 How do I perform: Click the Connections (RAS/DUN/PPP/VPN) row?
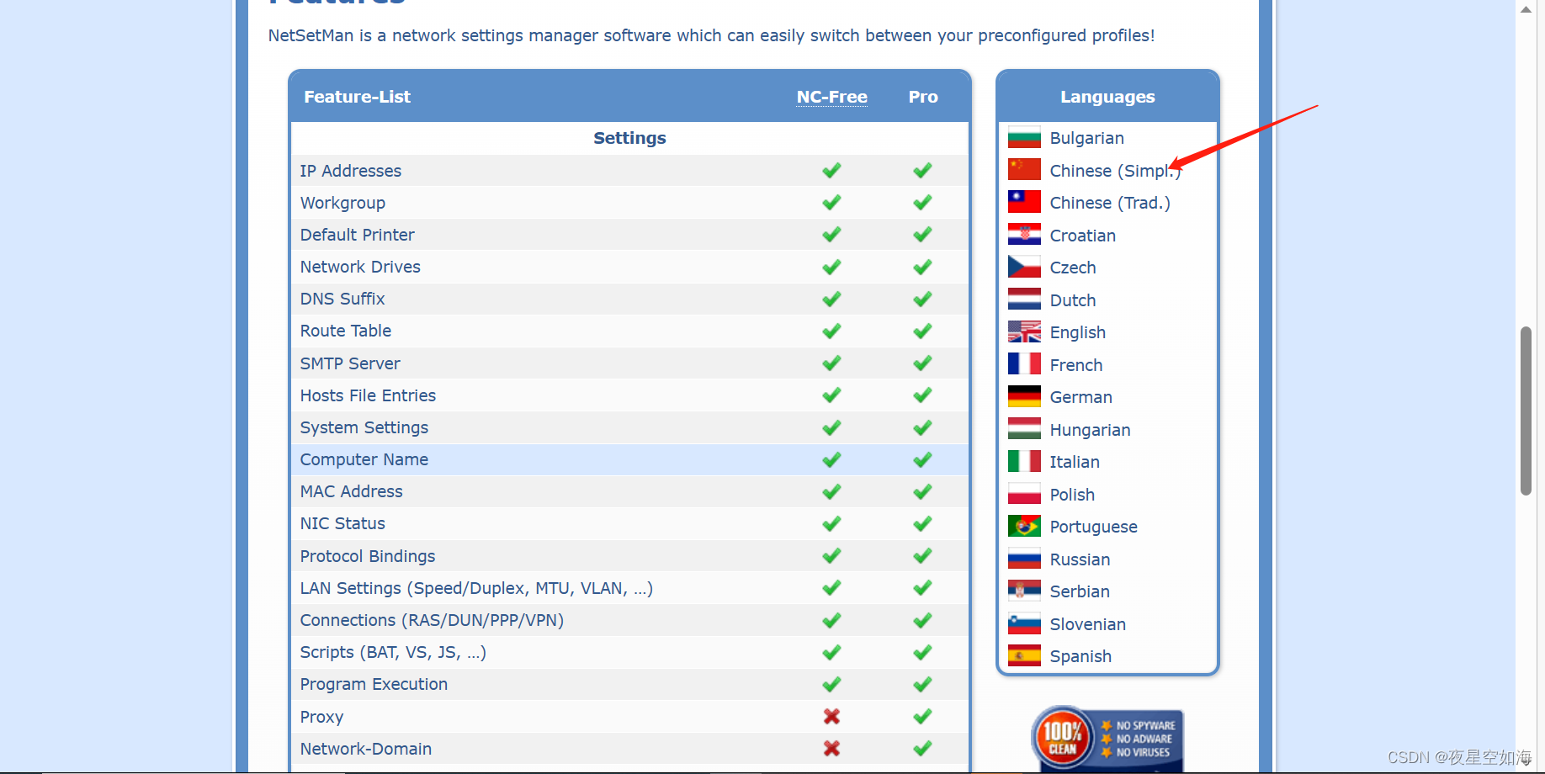(x=629, y=620)
